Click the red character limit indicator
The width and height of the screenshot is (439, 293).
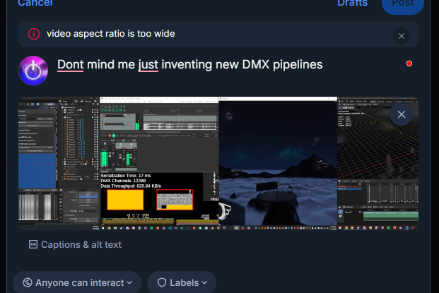(409, 64)
